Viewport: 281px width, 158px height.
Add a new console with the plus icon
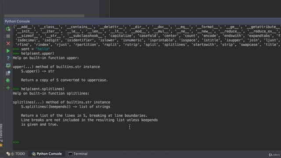point(8,88)
